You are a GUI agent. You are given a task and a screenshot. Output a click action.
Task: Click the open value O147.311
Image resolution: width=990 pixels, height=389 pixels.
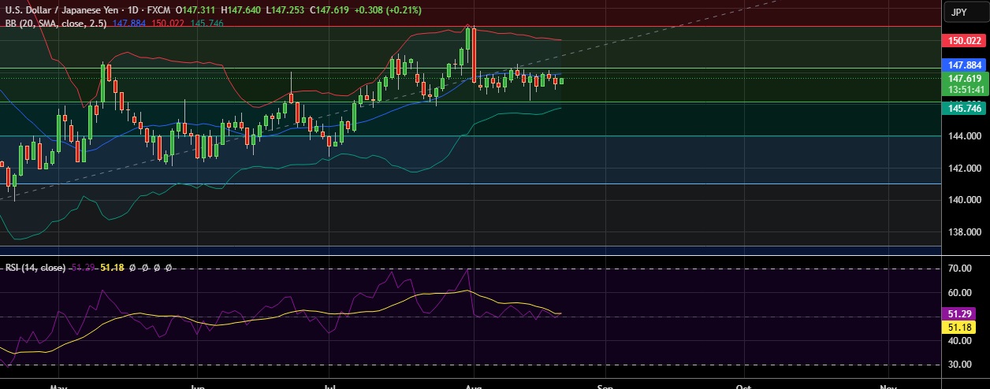(197, 10)
